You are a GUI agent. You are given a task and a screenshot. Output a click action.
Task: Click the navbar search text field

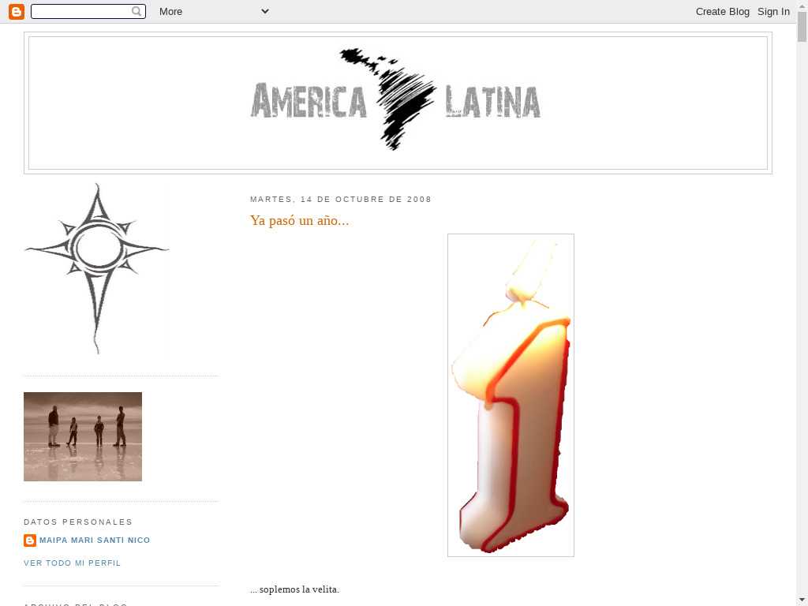80,11
